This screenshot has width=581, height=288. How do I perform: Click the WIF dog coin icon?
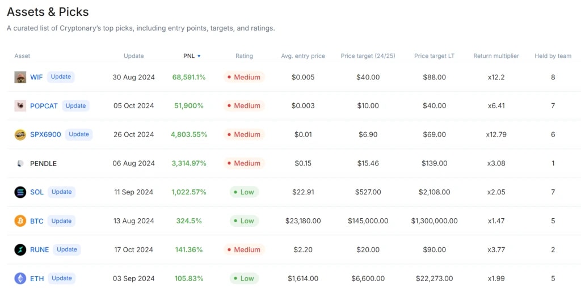(20, 77)
